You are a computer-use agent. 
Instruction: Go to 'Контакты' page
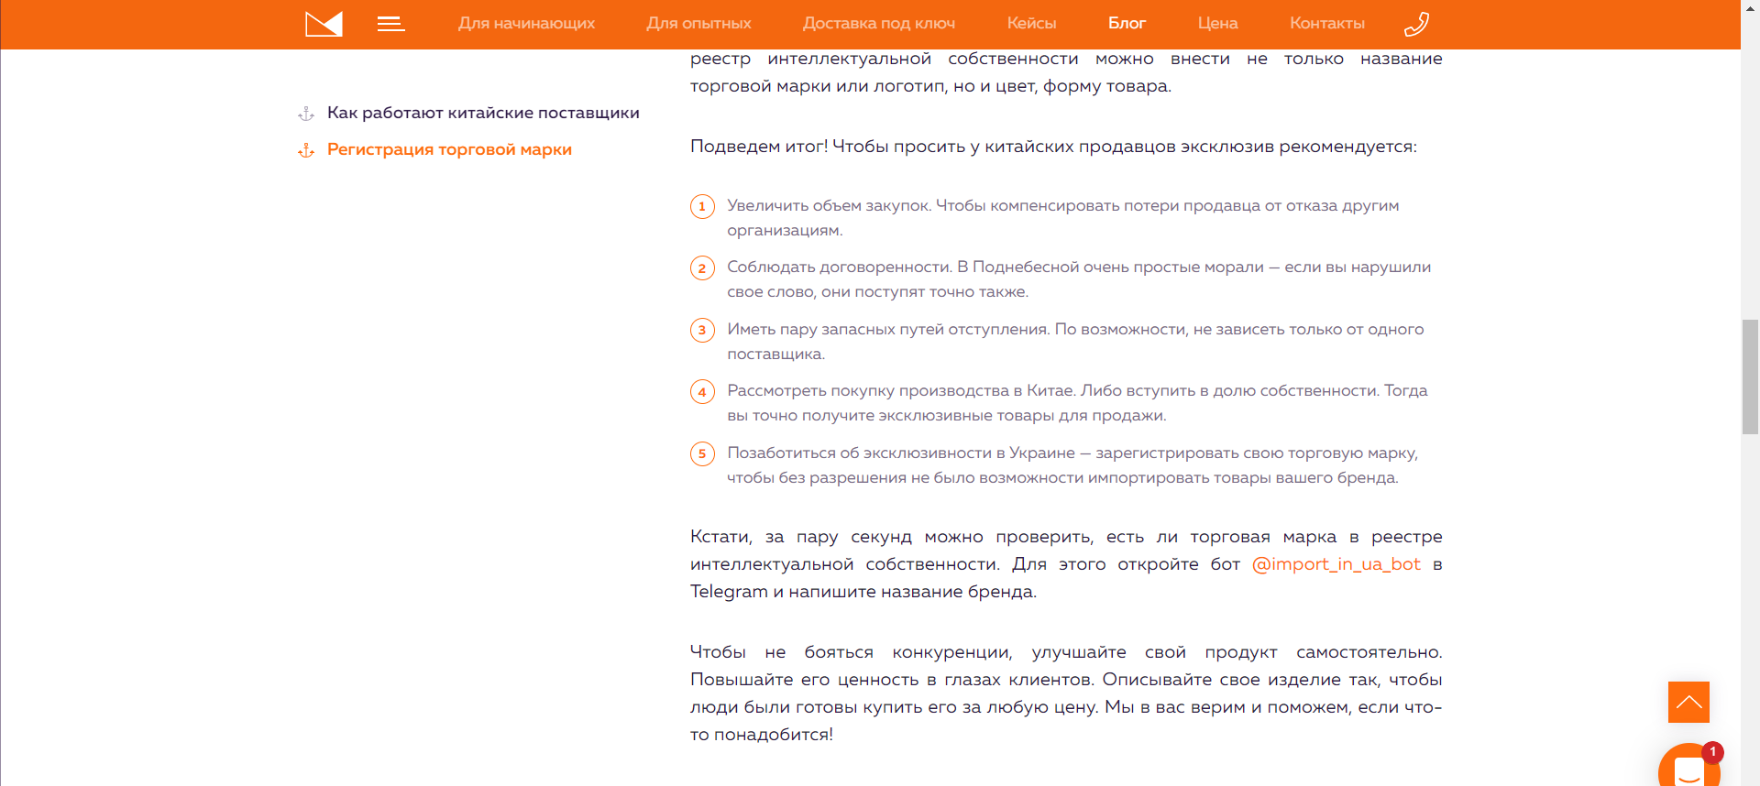coord(1327,24)
